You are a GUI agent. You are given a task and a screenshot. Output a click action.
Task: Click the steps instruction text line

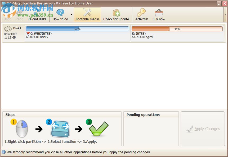[x=51, y=141]
